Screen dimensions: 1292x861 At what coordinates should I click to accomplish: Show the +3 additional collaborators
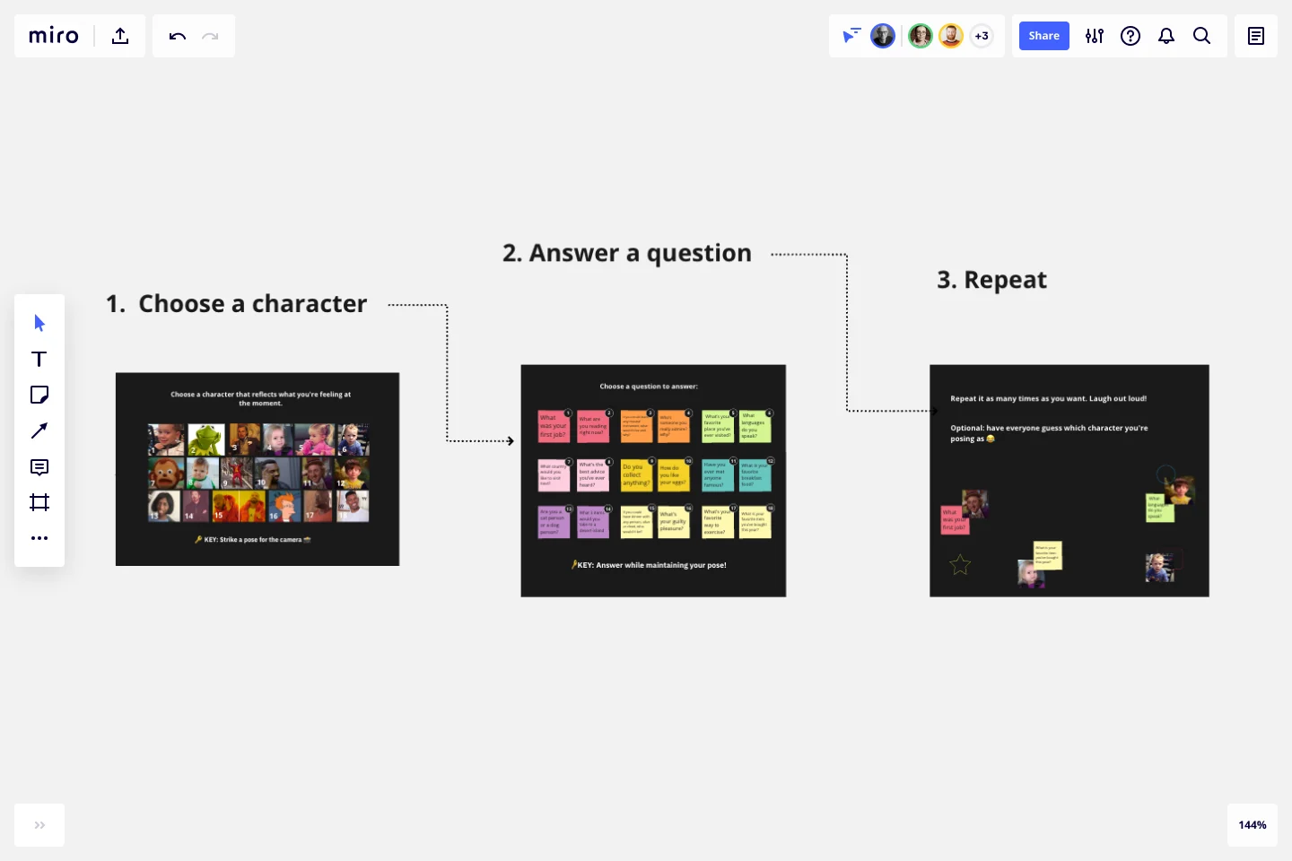pos(982,36)
